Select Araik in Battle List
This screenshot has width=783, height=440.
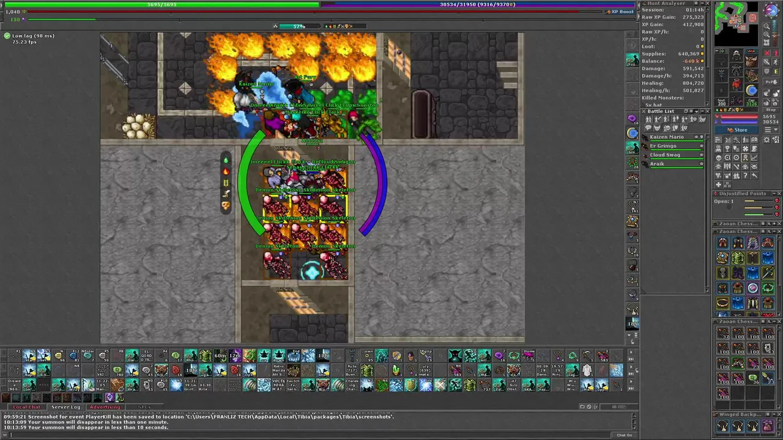[x=672, y=164]
